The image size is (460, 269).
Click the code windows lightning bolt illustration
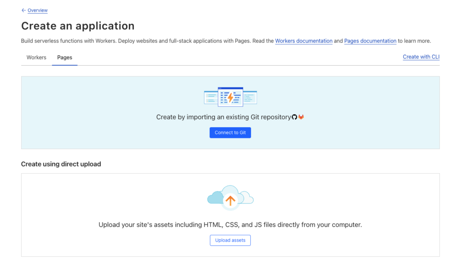point(230,97)
